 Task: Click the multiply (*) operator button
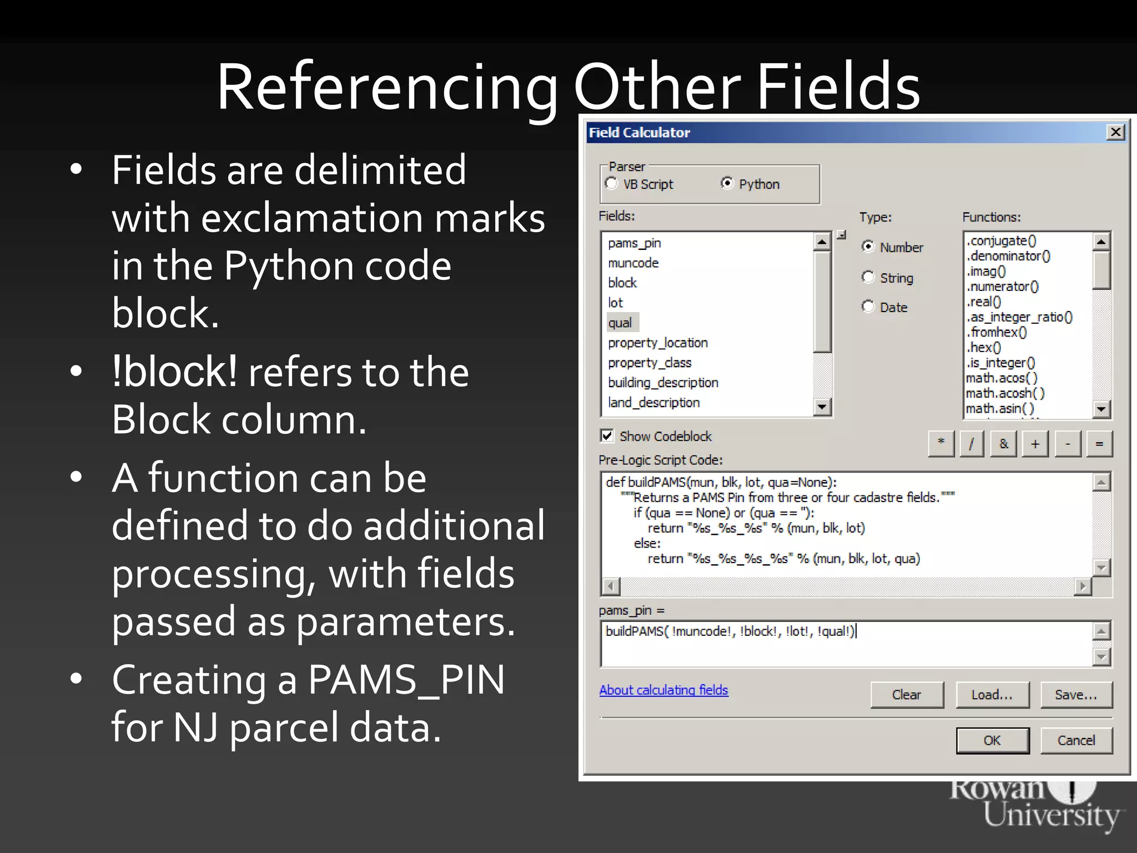pos(941,444)
